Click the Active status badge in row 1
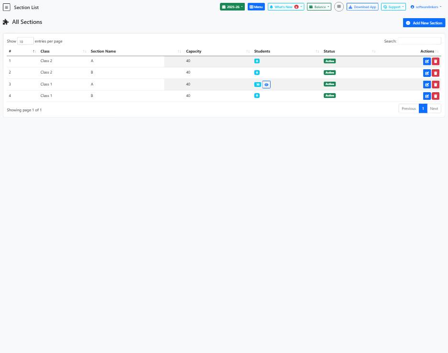Image resolution: width=448 pixels, height=353 pixels. coord(329,61)
